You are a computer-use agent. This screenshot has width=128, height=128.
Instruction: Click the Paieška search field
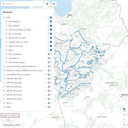[22, 4]
